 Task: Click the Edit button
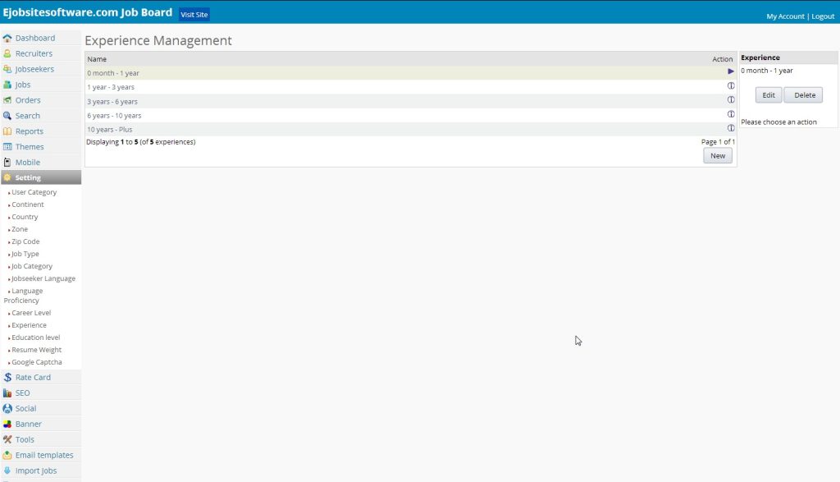click(768, 95)
